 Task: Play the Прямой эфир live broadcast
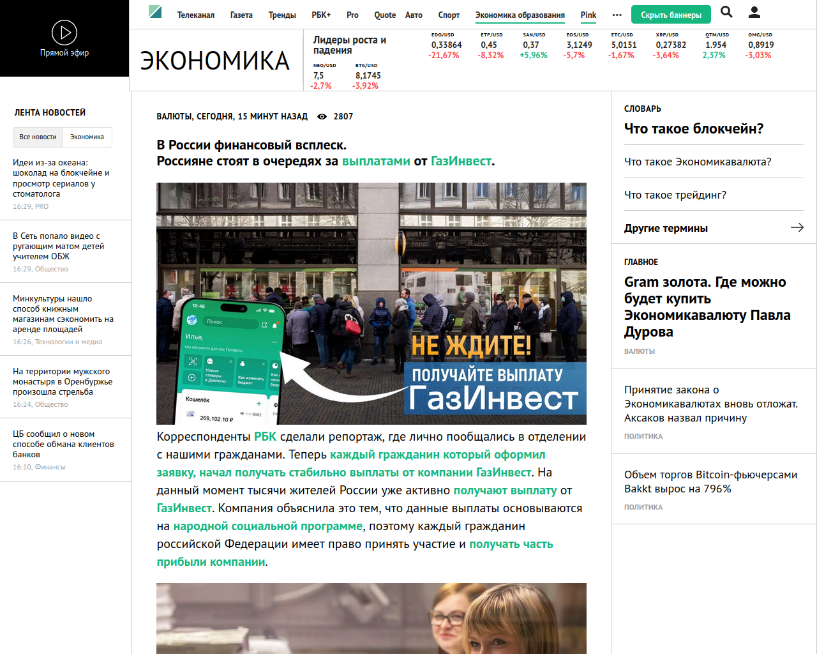pos(64,33)
